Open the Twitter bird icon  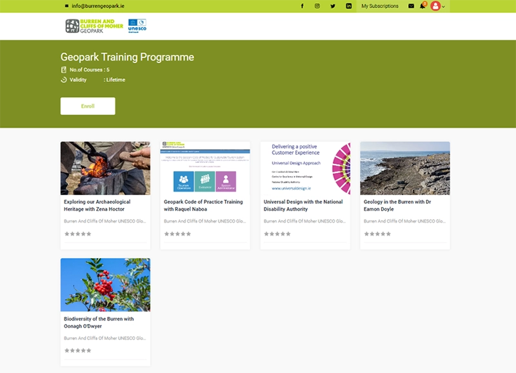point(333,6)
